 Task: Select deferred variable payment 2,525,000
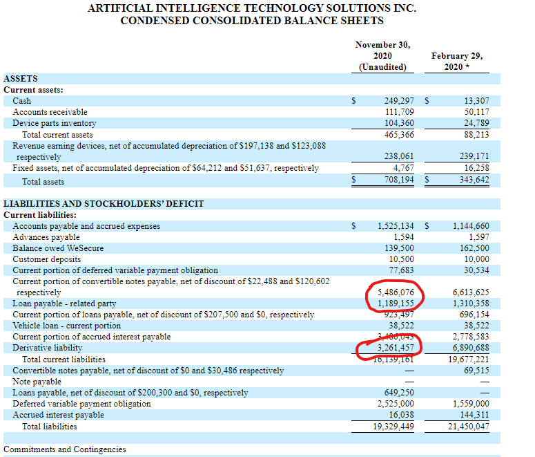click(396, 404)
